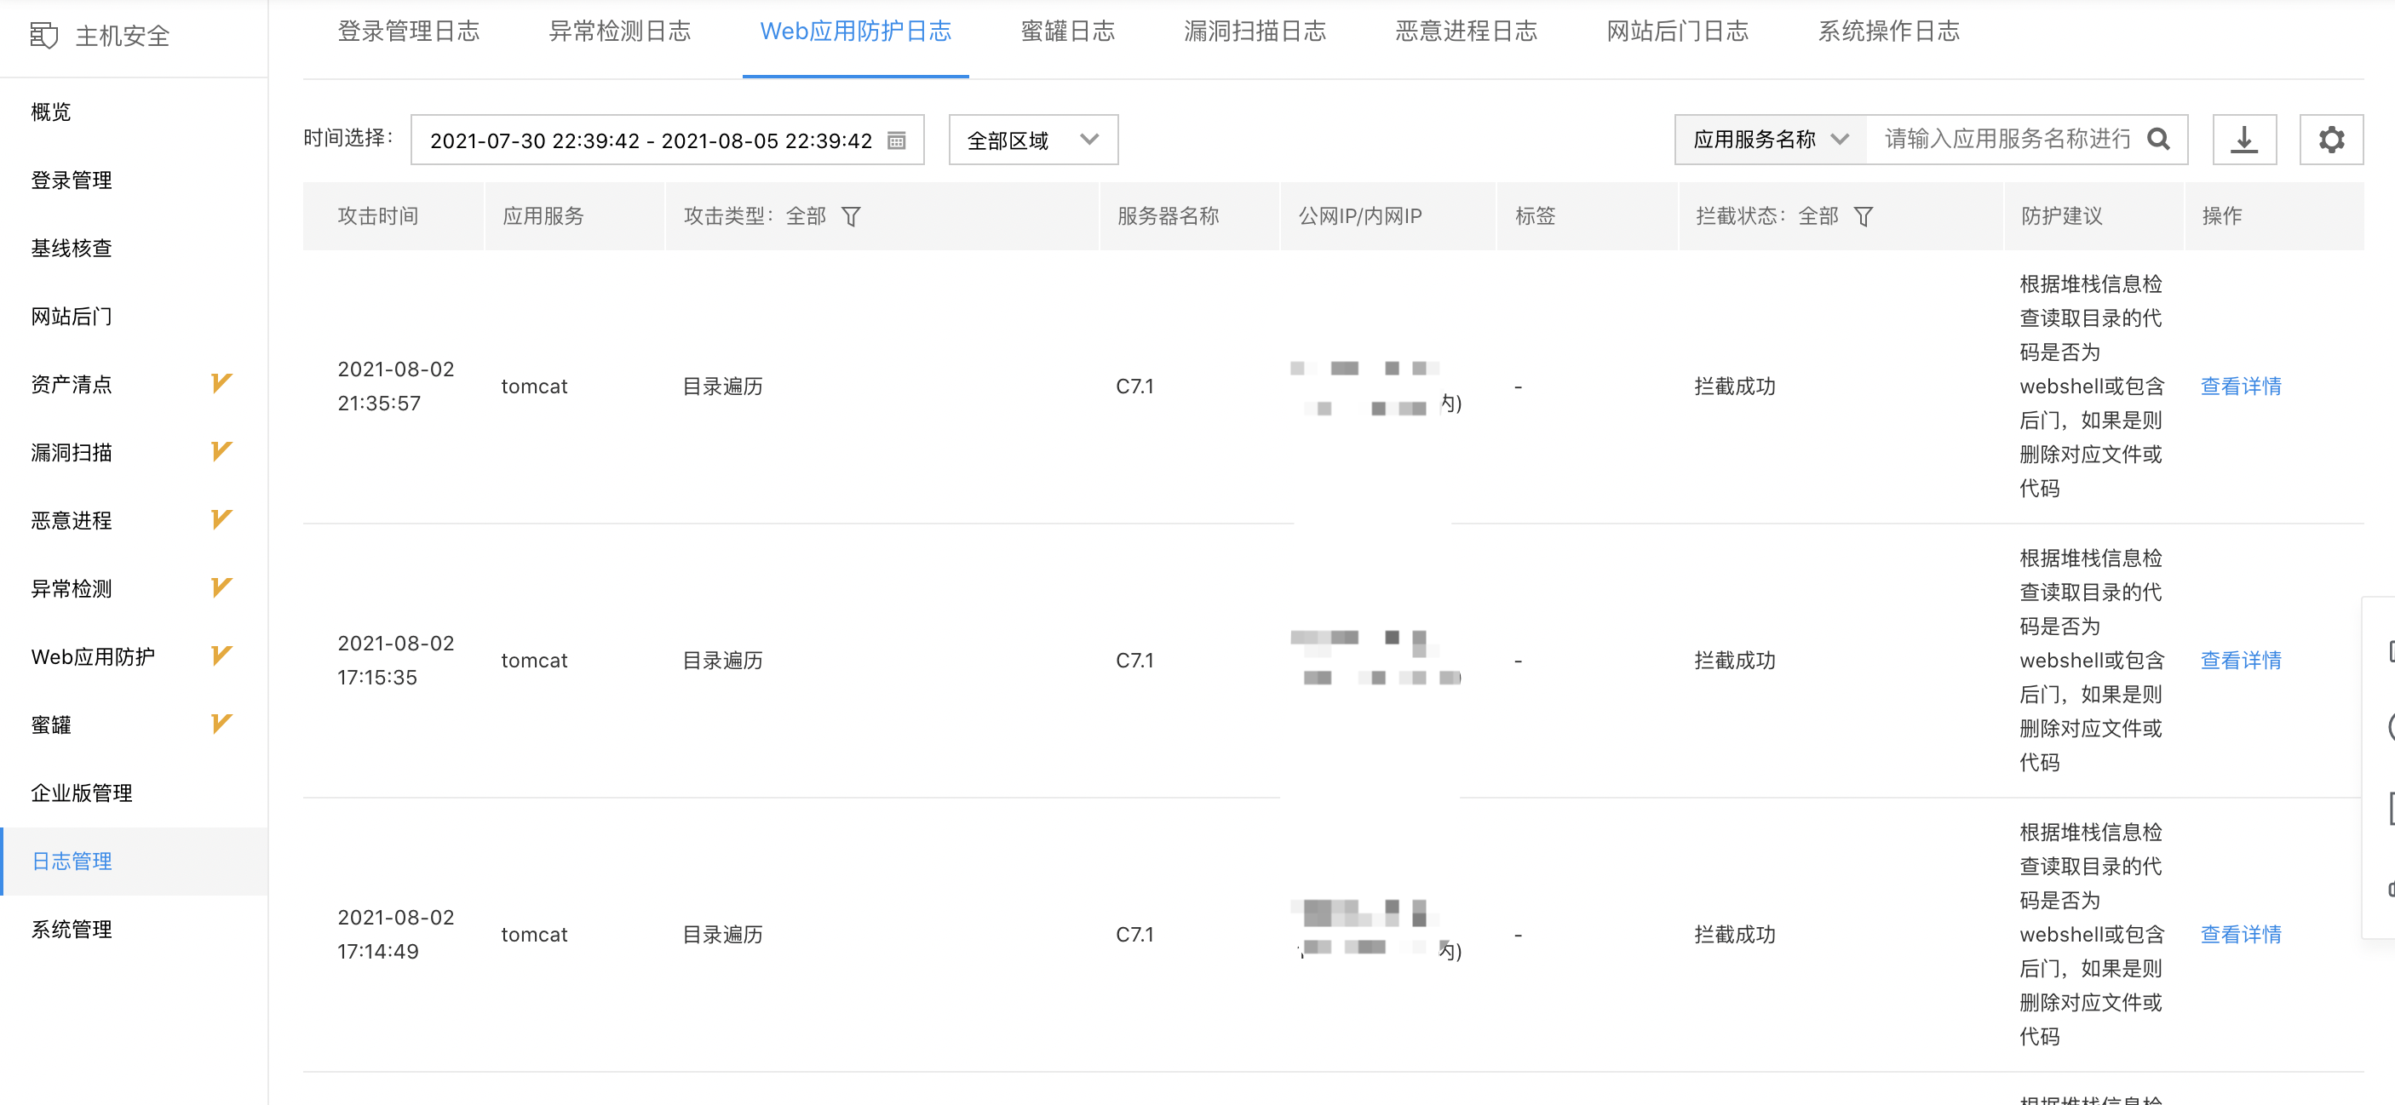Click the 公网IP/内网IP column header
This screenshot has height=1105, width=2395.
pyautogui.click(x=1359, y=216)
